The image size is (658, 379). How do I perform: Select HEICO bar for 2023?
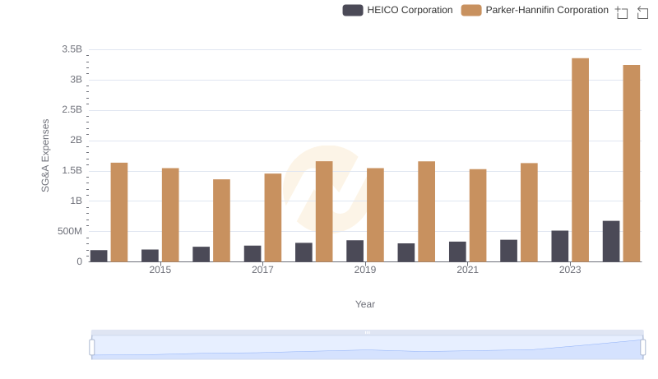[x=560, y=246]
